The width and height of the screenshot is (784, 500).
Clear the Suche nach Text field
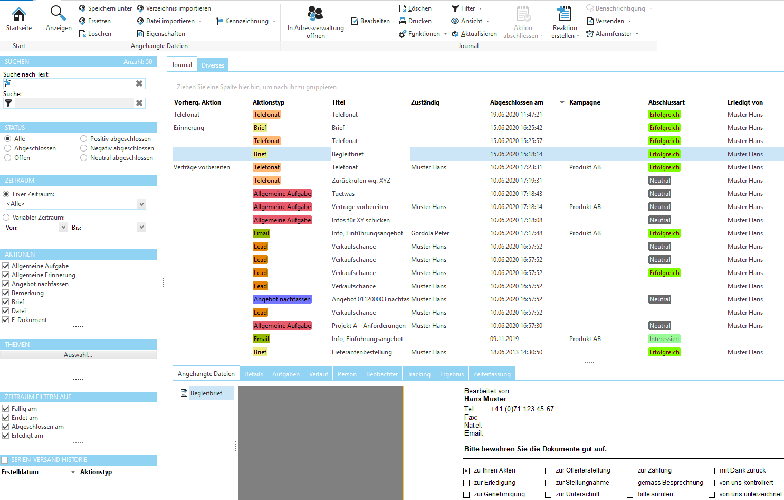pos(139,83)
